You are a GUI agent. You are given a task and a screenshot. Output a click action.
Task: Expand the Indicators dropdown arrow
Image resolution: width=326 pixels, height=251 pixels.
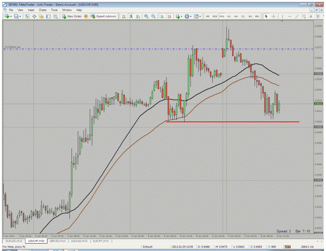182,16
